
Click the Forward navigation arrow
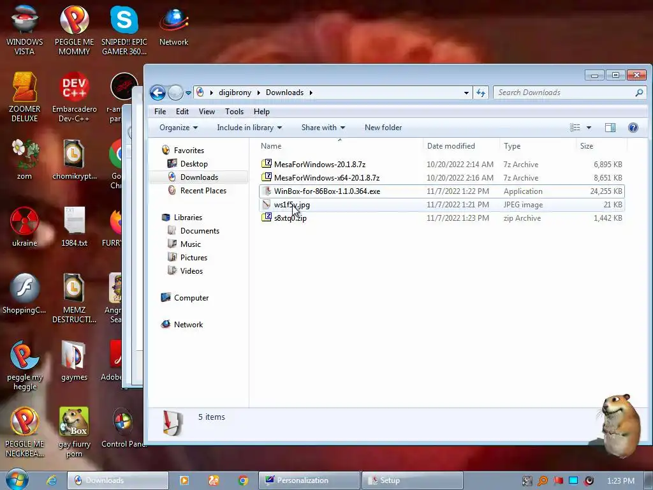tap(175, 93)
